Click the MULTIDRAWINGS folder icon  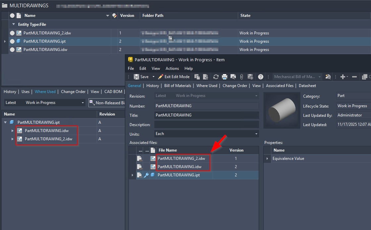[x=5, y=5]
